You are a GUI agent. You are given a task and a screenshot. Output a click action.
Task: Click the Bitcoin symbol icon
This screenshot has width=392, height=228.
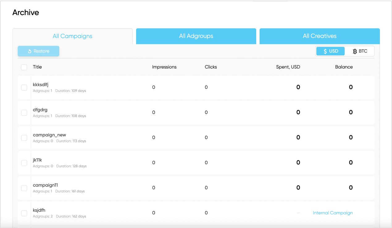coord(355,51)
